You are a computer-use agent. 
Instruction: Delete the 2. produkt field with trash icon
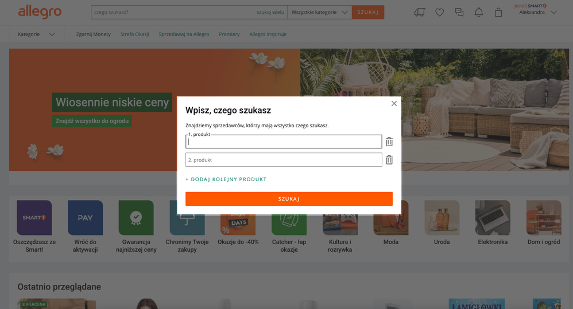(389, 160)
